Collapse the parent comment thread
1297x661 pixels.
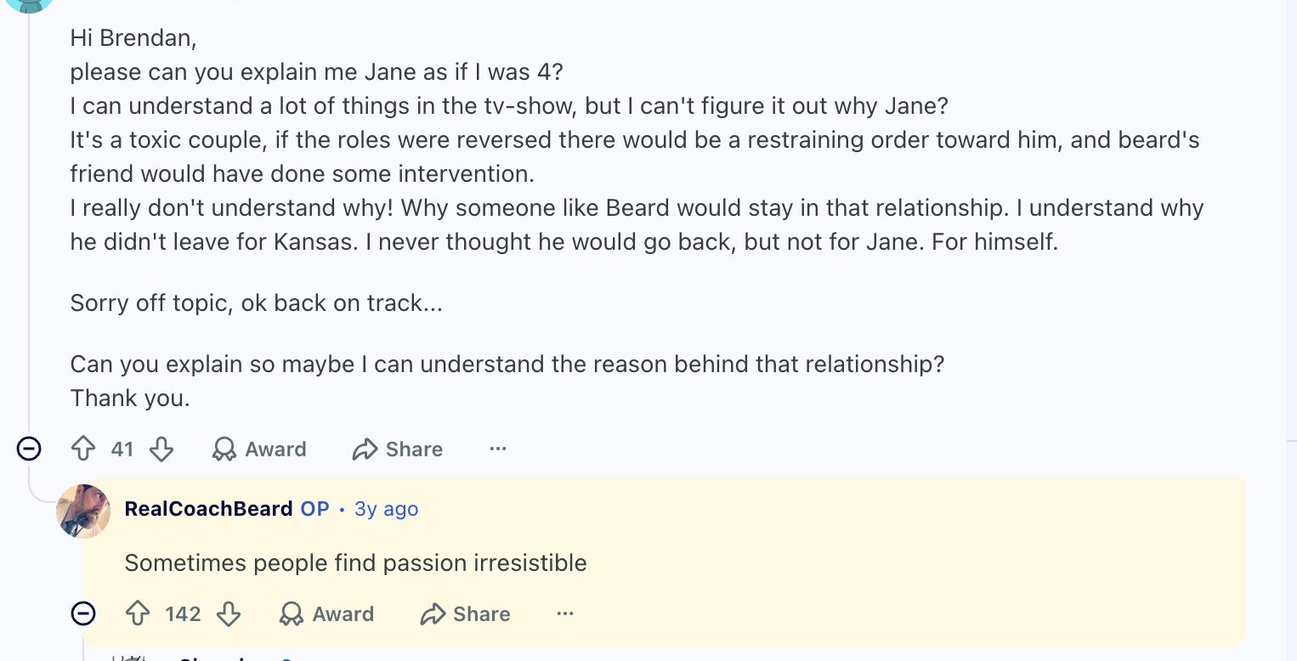[29, 449]
